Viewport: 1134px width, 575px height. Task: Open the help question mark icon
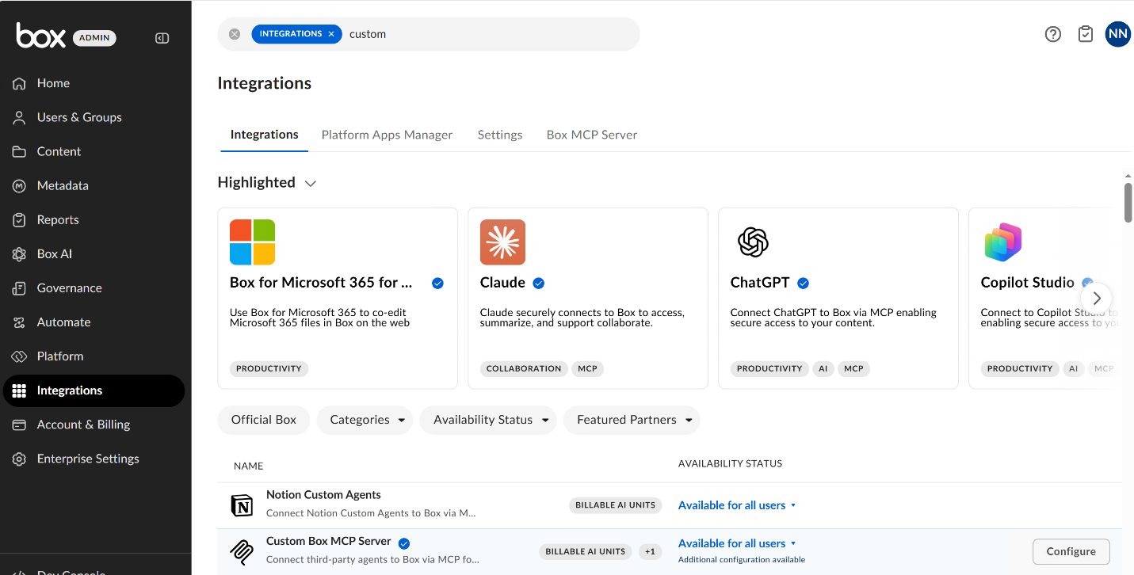1052,34
